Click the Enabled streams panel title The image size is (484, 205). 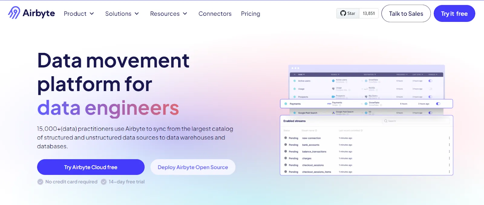point(294,121)
